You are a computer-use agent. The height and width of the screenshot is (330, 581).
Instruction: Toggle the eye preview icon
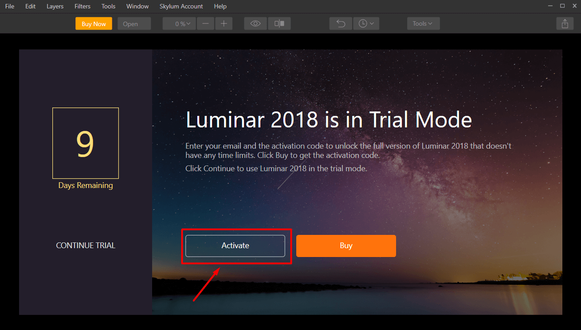click(255, 24)
